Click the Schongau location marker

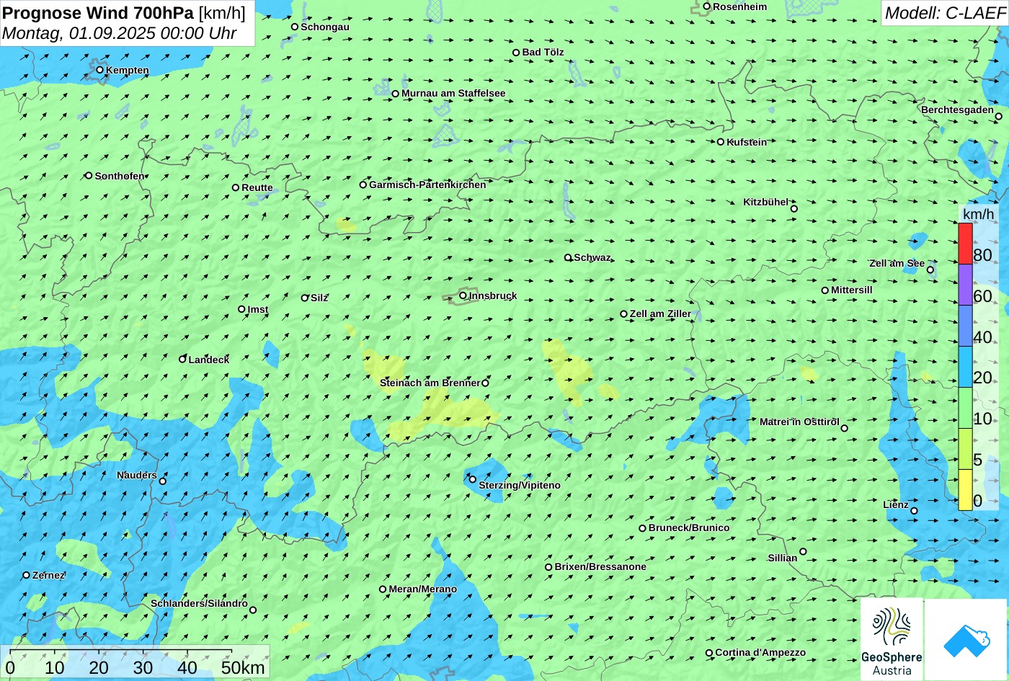(x=295, y=27)
